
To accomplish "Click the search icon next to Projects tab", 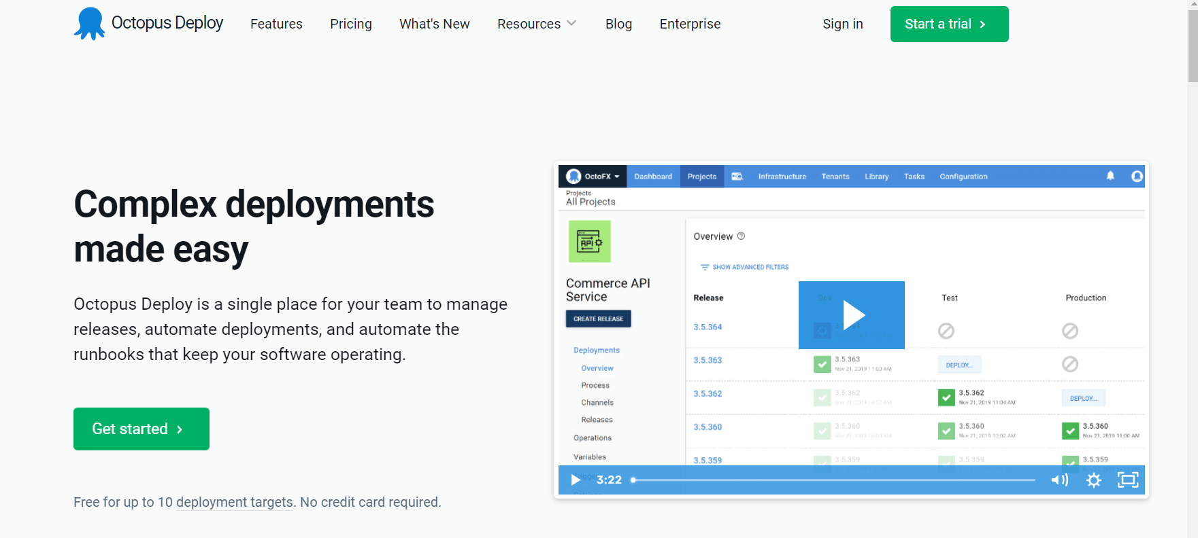I will click(737, 177).
